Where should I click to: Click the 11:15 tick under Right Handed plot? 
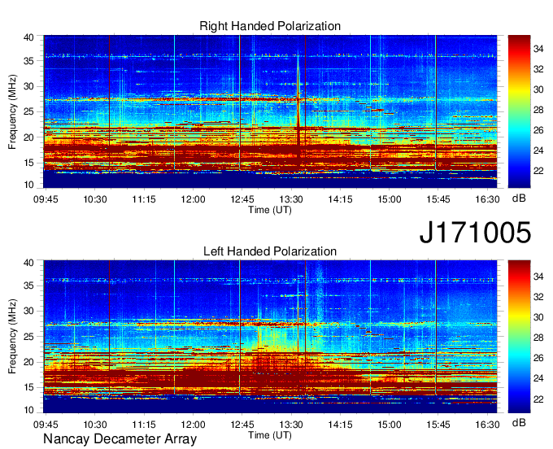coord(144,199)
